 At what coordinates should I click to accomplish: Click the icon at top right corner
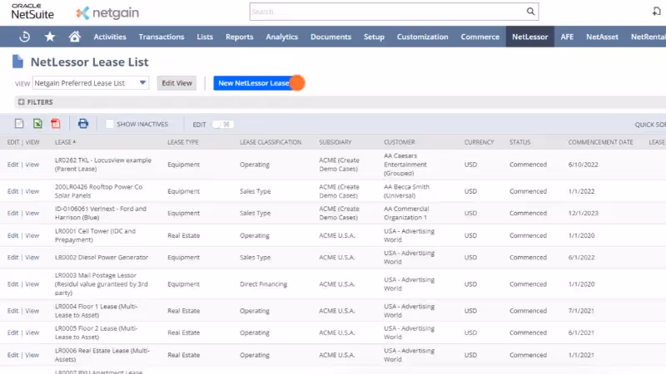(657, 12)
